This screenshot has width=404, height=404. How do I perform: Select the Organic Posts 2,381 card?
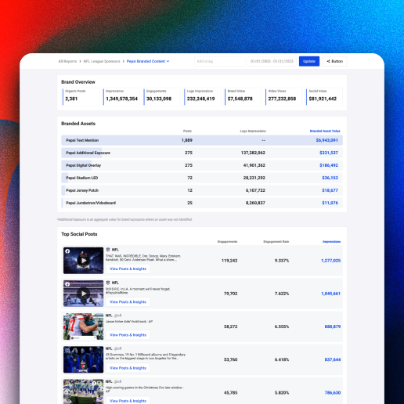(x=81, y=97)
